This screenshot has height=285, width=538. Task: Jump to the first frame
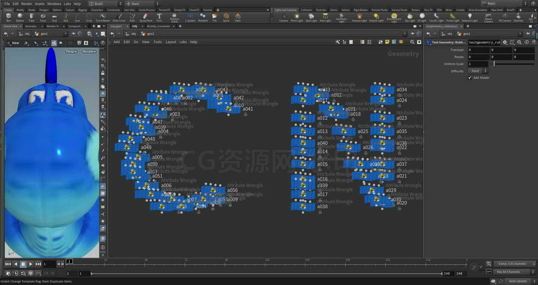(x=8, y=264)
